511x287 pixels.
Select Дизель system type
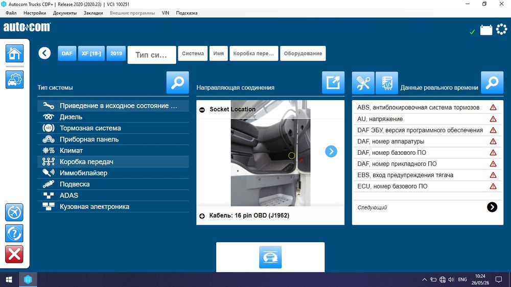113,117
